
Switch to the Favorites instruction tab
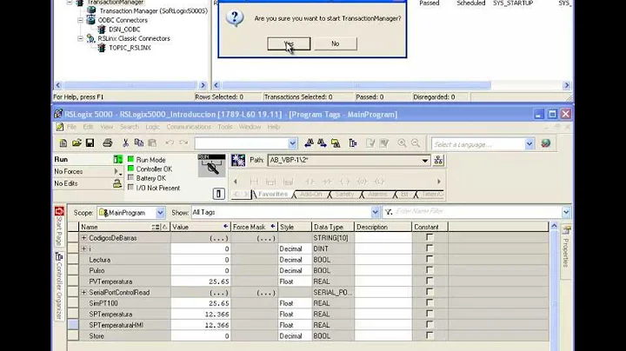(x=273, y=195)
